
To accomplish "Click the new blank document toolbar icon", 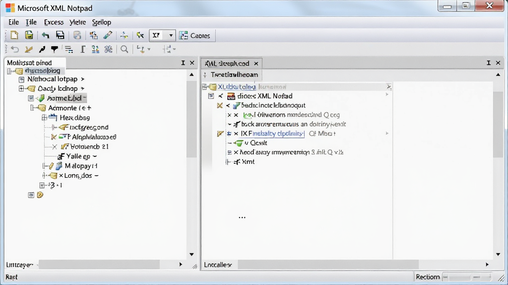I will pyautogui.click(x=14, y=35).
